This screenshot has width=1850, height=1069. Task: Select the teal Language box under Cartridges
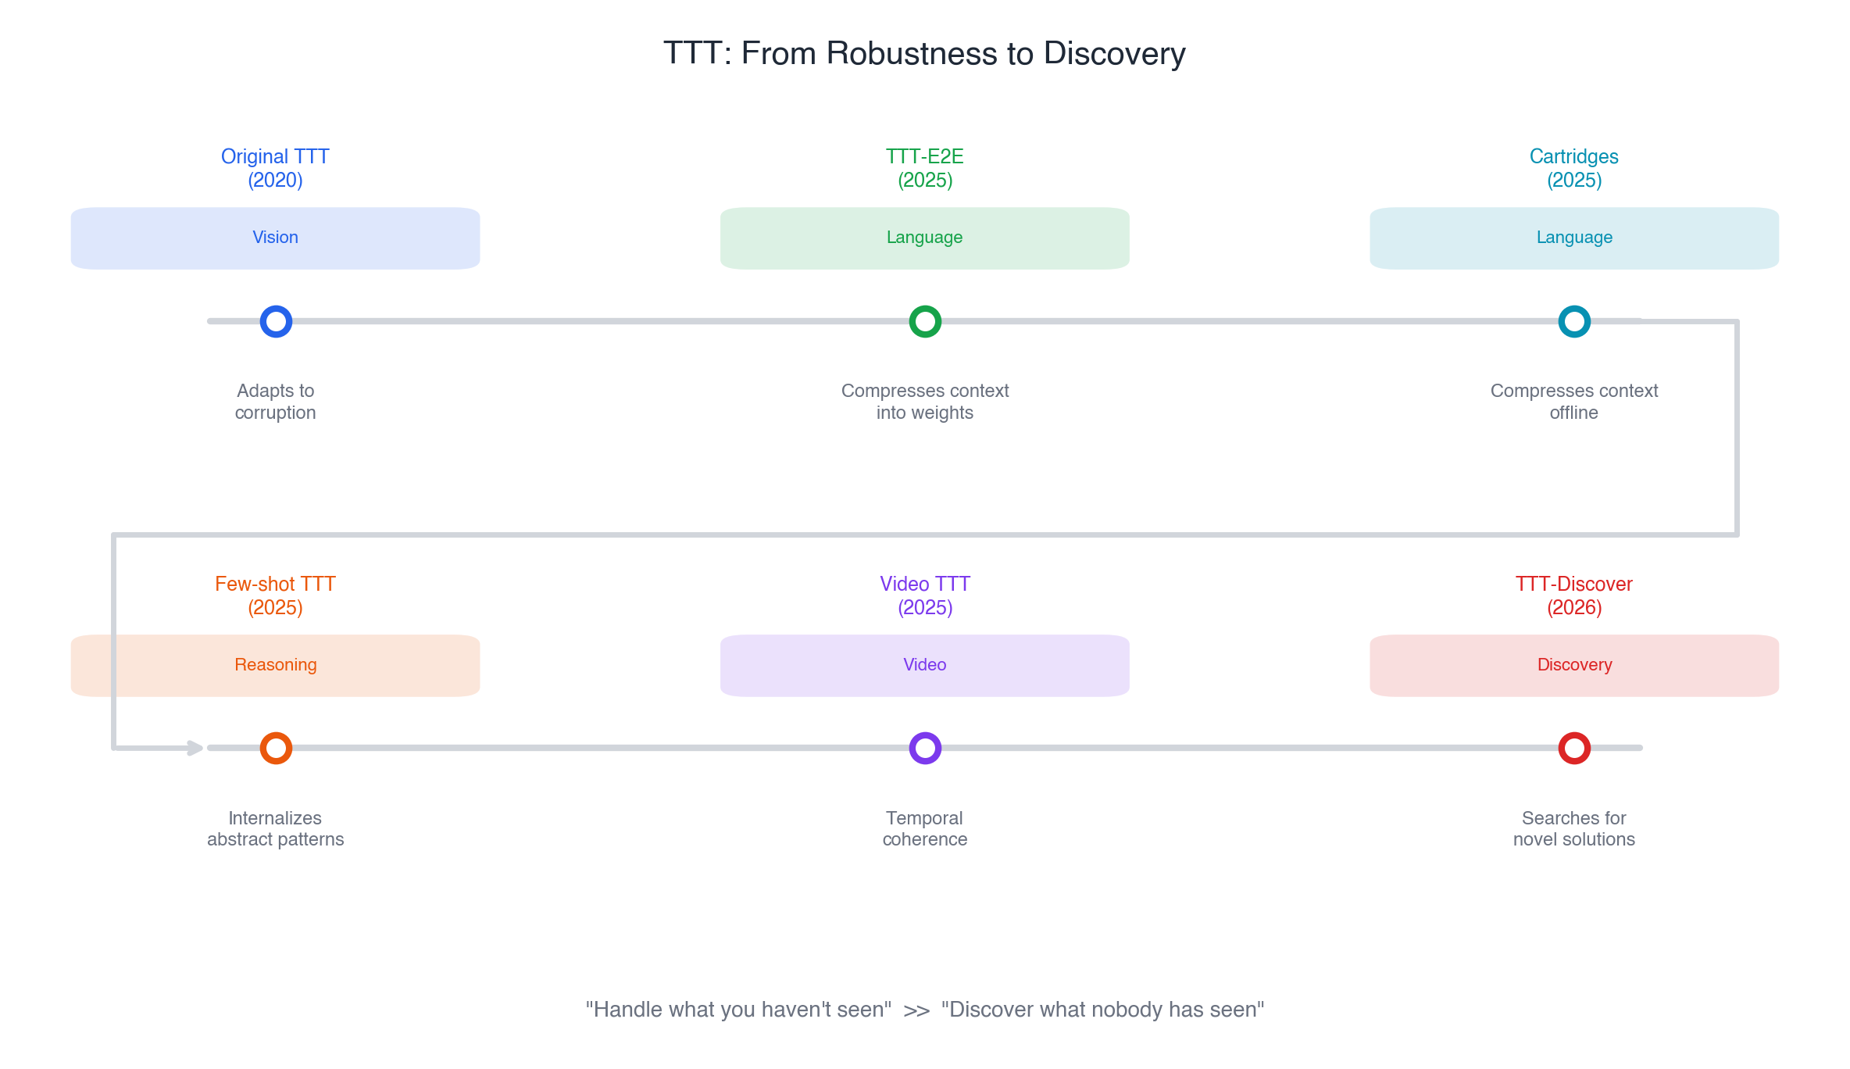1574,238
